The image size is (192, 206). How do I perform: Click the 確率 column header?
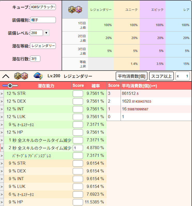96,86
